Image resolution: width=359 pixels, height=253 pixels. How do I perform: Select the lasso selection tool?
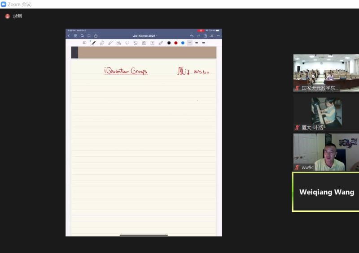click(127, 43)
